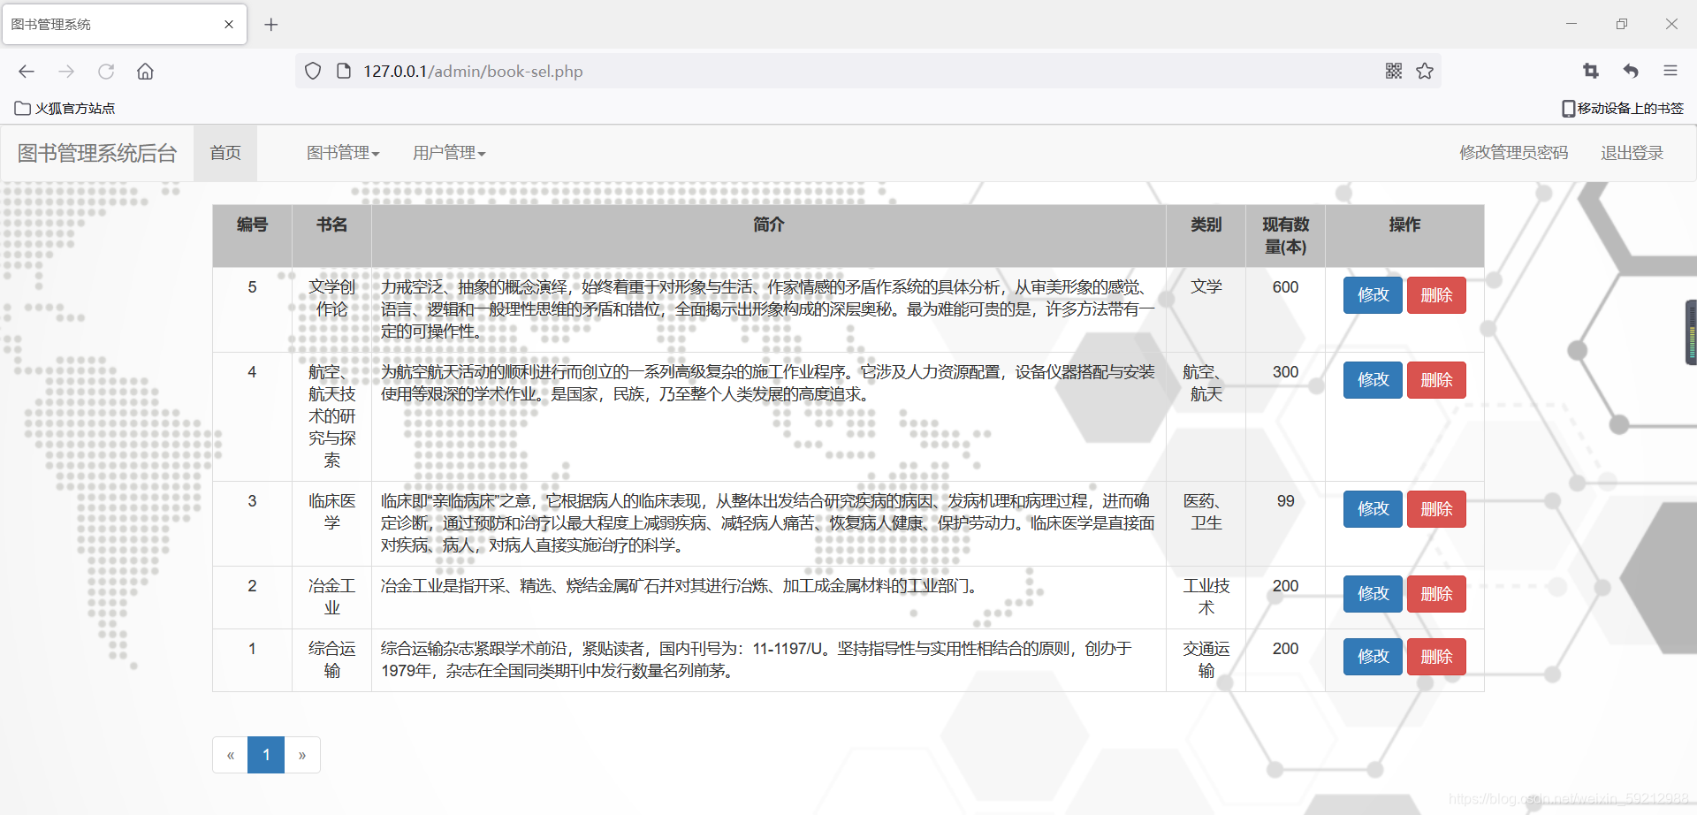Bookmark this page with star icon

tap(1425, 71)
